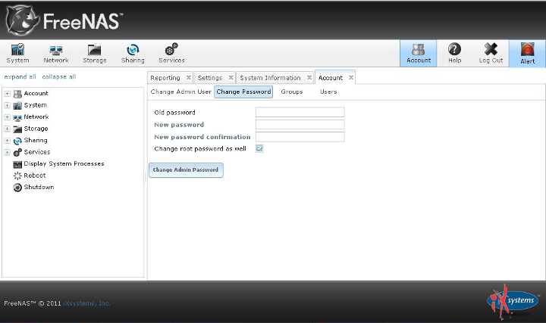Select Services gear icon in the tree
This screenshot has width=546, height=323.
[17, 152]
